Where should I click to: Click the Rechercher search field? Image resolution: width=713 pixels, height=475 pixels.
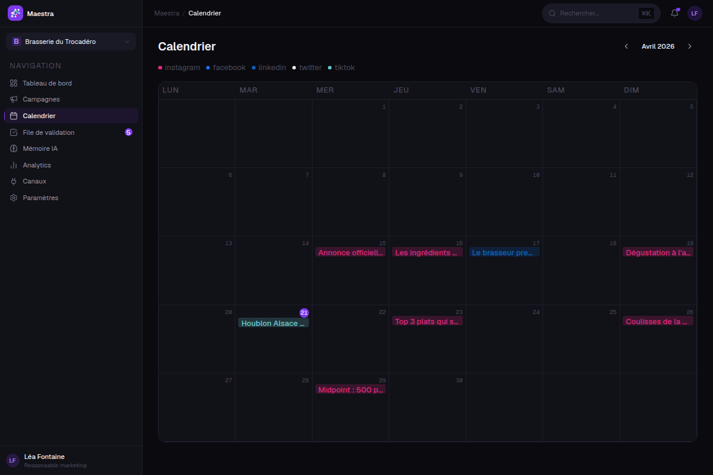pos(601,13)
